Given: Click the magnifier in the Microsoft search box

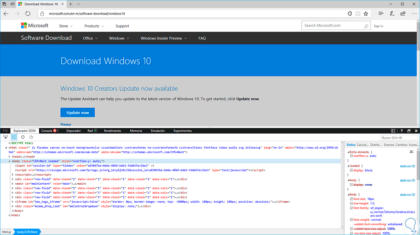Looking at the screenshot, I should 366,26.
